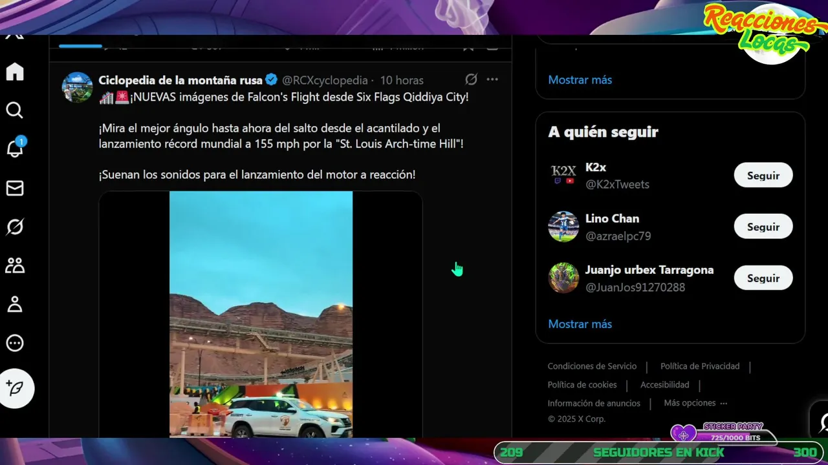Click Grok icon on the RCXcyclopedia post

point(472,79)
